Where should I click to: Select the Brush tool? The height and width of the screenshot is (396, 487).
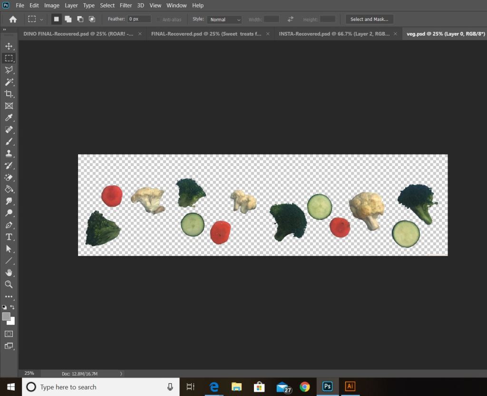point(9,141)
